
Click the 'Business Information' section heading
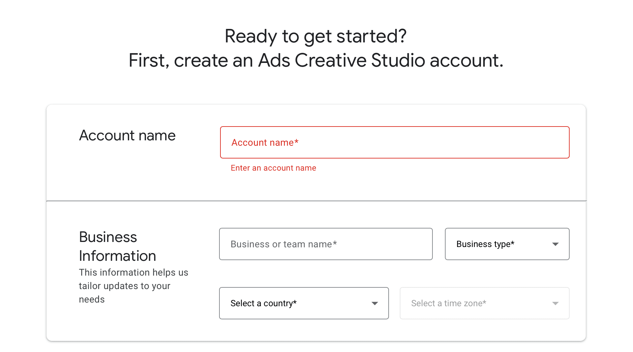(117, 246)
